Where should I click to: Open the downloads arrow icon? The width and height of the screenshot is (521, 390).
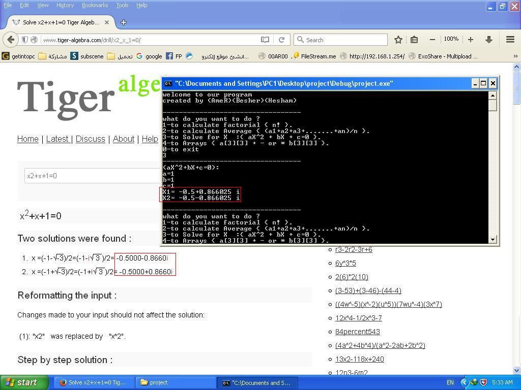(x=489, y=40)
